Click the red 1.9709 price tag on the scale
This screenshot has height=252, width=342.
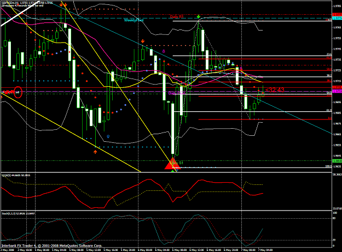coord(337,87)
